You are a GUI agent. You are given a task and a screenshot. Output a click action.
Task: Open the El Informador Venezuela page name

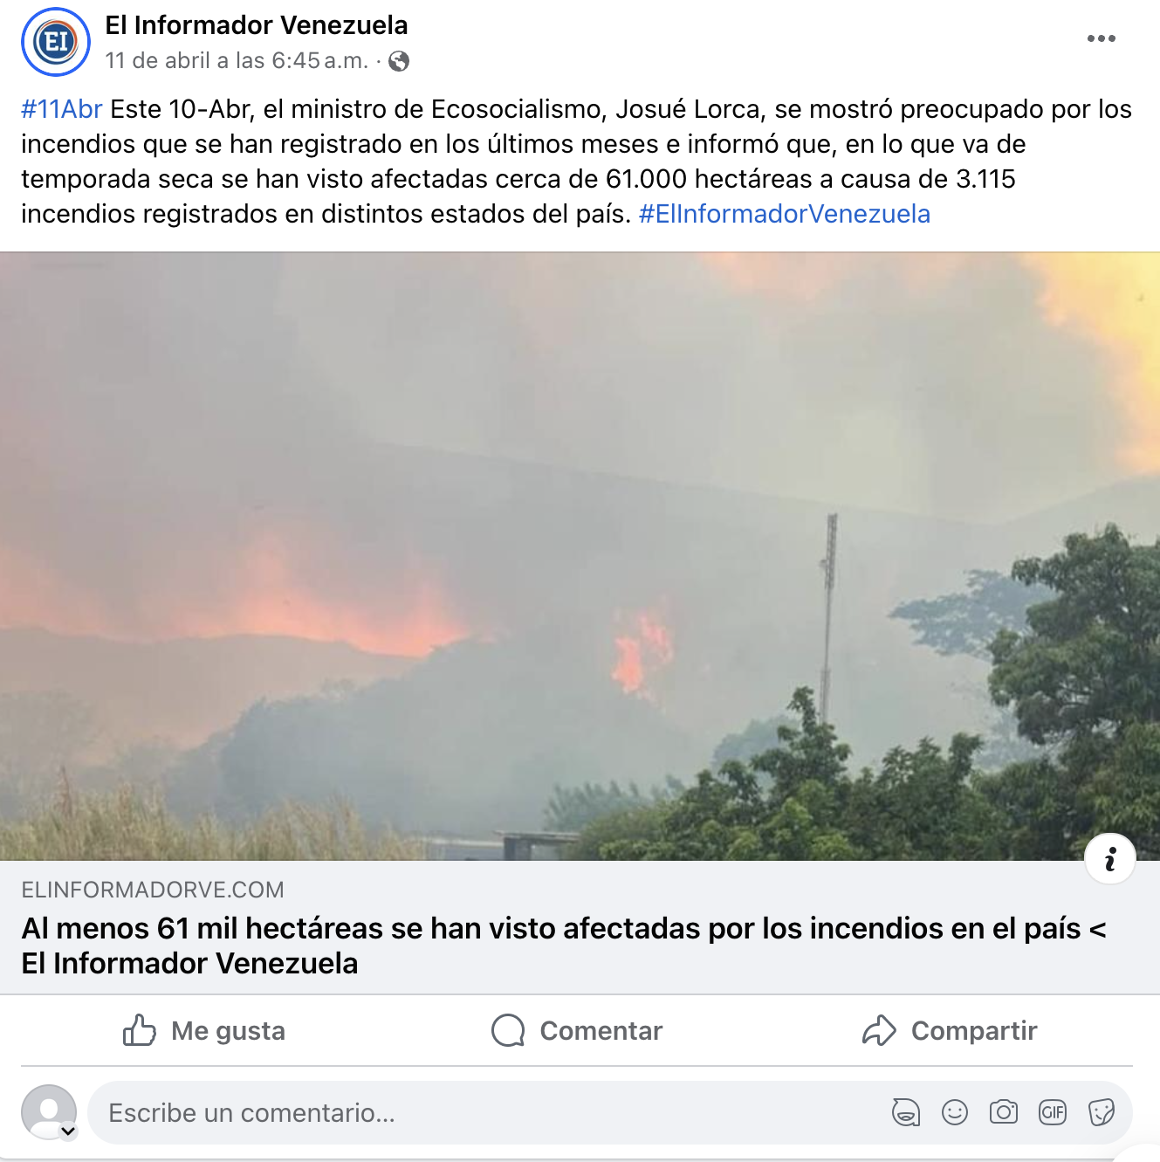257,25
